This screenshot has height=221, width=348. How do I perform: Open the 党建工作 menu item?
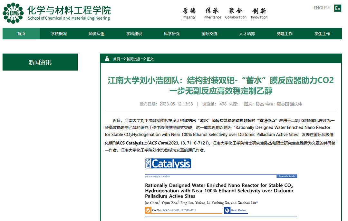285,34
